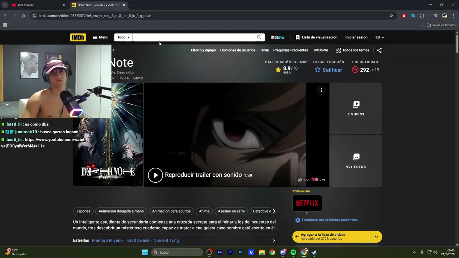Open the apps grid on bookmarks bar
The width and height of the screenshot is (459, 258).
[5, 25]
